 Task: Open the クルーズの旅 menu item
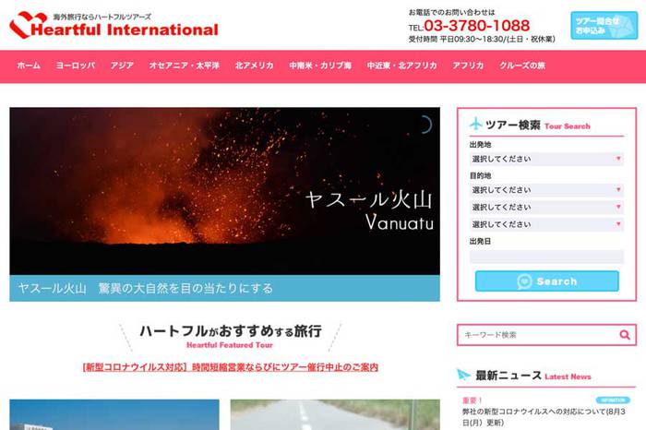522,66
